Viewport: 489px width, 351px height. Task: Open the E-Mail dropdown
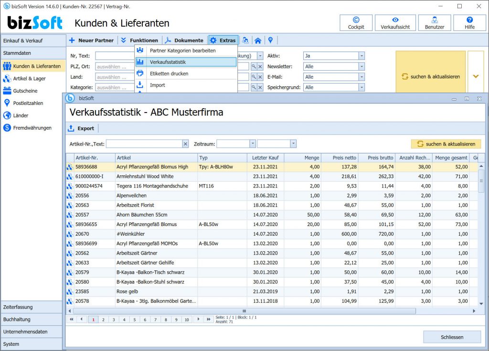pos(361,77)
